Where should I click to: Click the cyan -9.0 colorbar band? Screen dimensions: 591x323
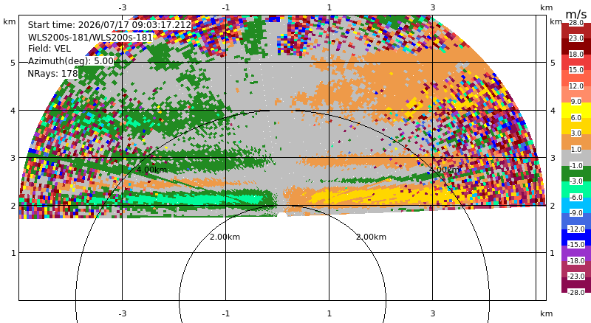point(576,205)
